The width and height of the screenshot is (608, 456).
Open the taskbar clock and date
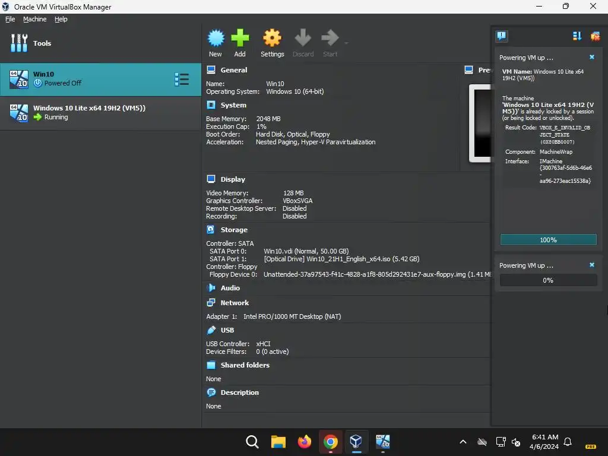545,442
